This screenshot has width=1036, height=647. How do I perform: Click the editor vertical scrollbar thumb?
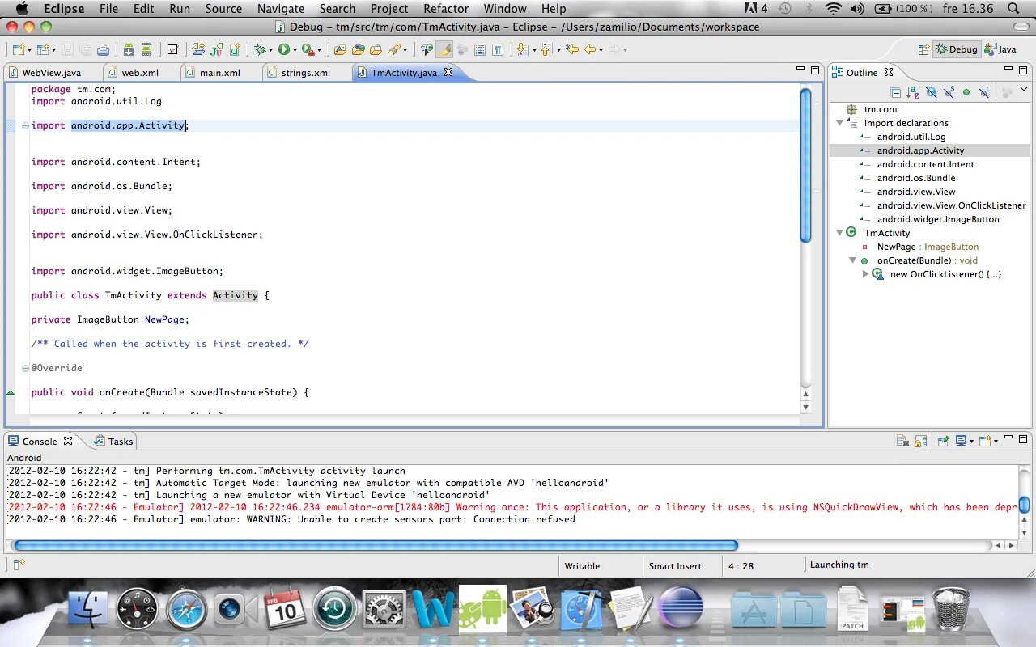click(805, 164)
